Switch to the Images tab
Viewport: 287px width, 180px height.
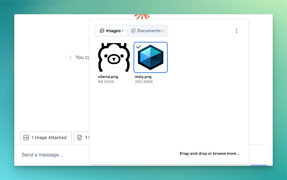point(111,31)
